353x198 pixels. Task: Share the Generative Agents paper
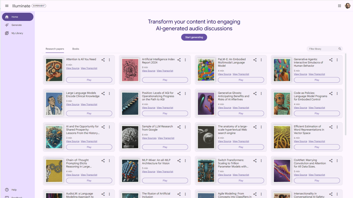331,60
